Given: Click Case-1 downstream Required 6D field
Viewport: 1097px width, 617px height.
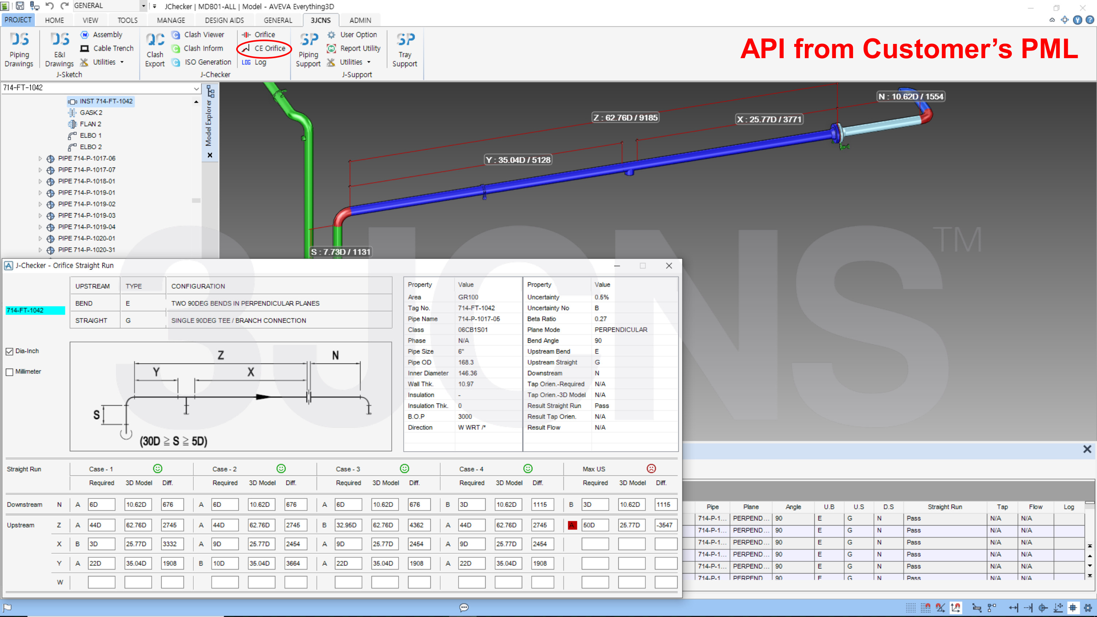Looking at the screenshot, I should (101, 505).
